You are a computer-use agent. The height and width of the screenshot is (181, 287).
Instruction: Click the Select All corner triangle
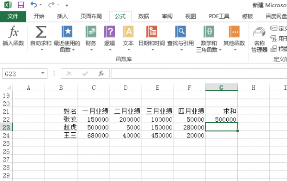coord(9,87)
